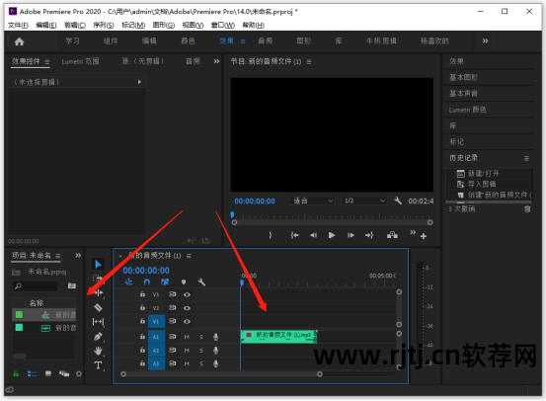Screen dimensions: 546x401
Task: Open 编辑(E) menu
Action: coord(46,25)
